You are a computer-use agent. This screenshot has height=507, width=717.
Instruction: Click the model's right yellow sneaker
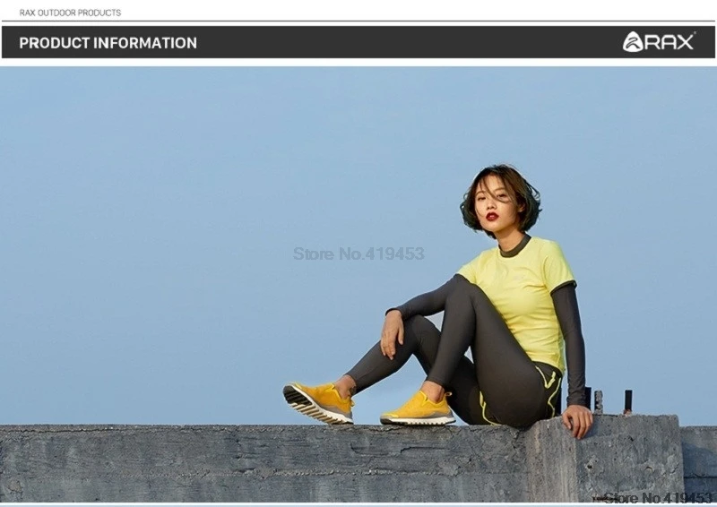click(x=418, y=408)
